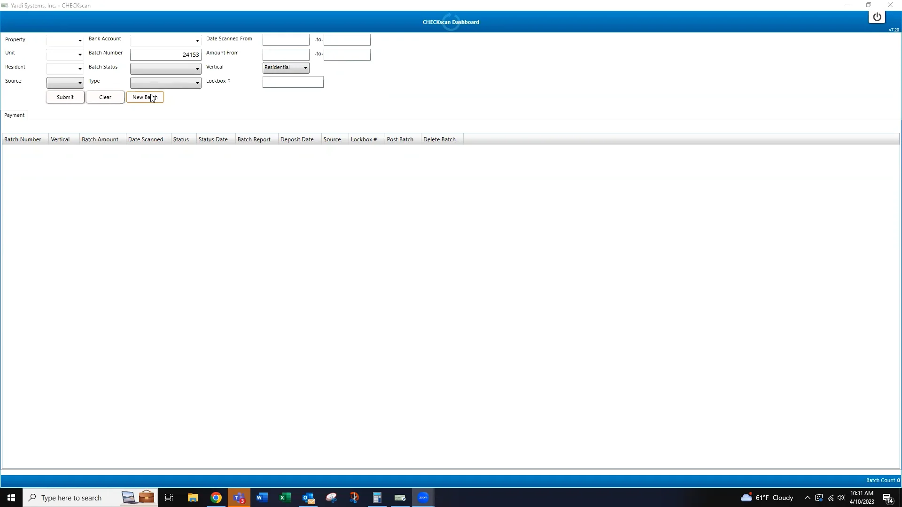Open Microsoft Teams from the taskbar
Viewport: 902px width, 507px height.
pos(239,498)
